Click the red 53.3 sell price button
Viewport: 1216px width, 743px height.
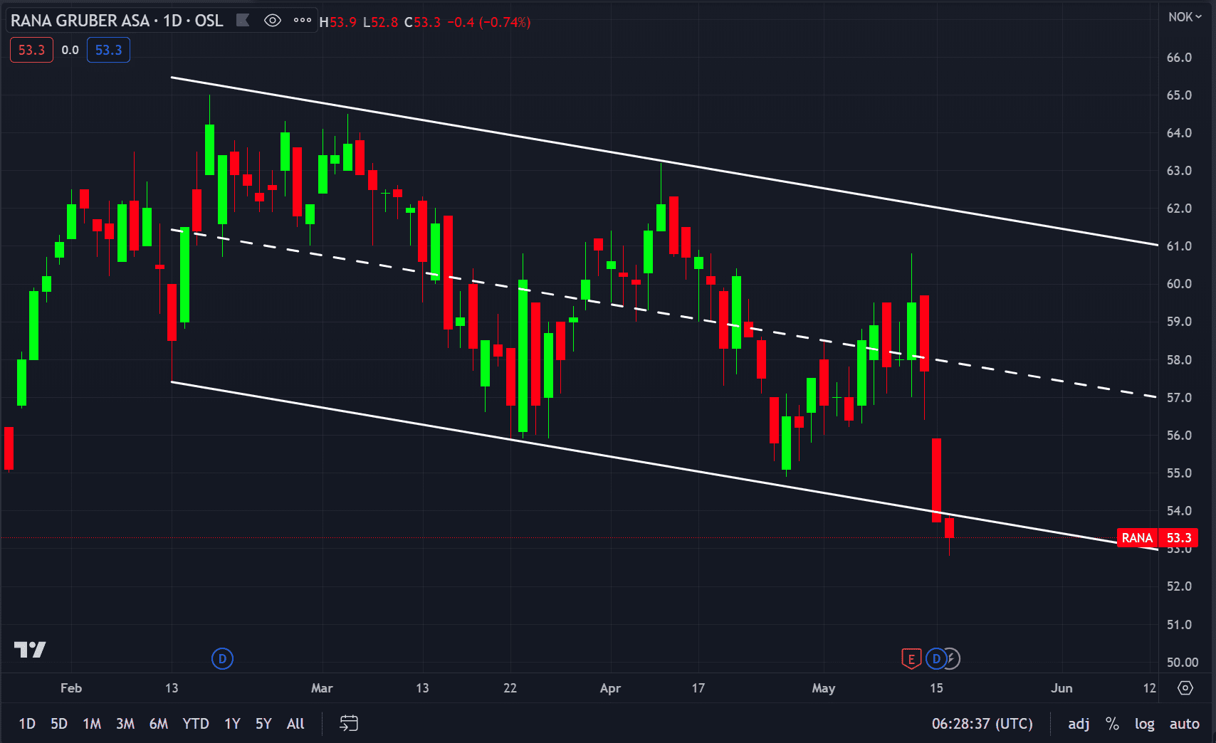31,50
